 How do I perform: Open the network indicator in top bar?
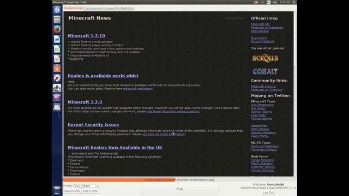pyautogui.click(x=262, y=2)
